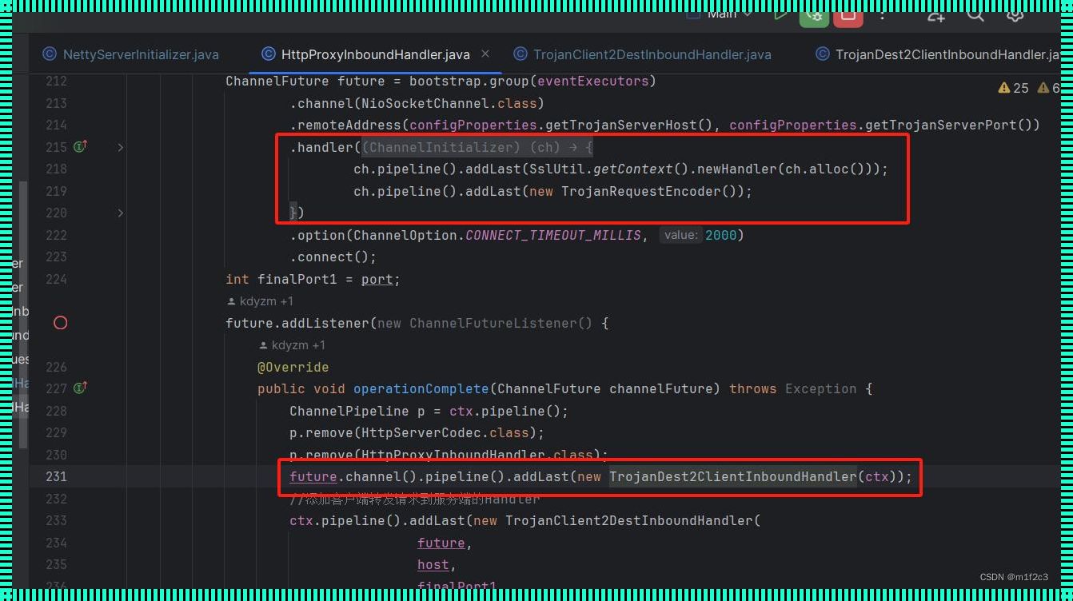Click line number 224 in the gutter

(56, 279)
